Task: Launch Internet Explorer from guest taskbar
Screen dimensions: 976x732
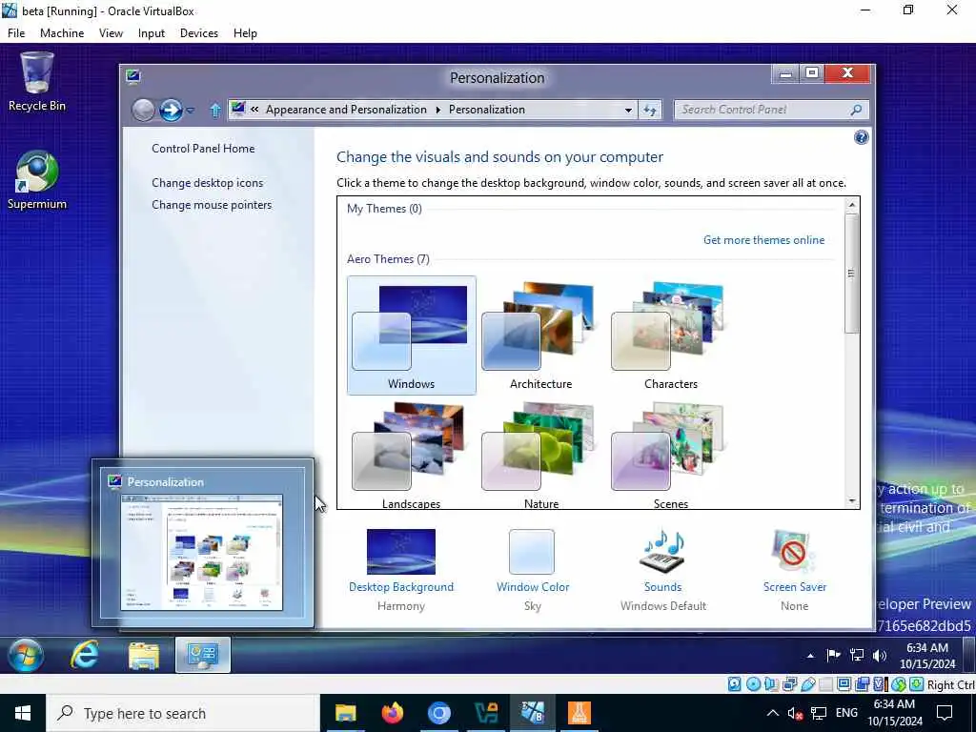Action: [84, 655]
